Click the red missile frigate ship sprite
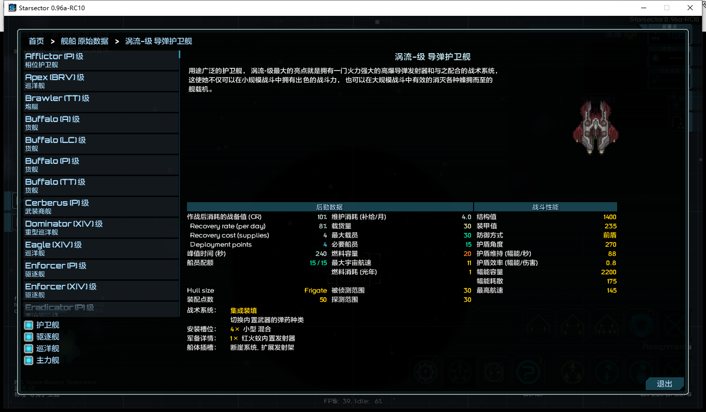The width and height of the screenshot is (706, 412). coord(596,127)
